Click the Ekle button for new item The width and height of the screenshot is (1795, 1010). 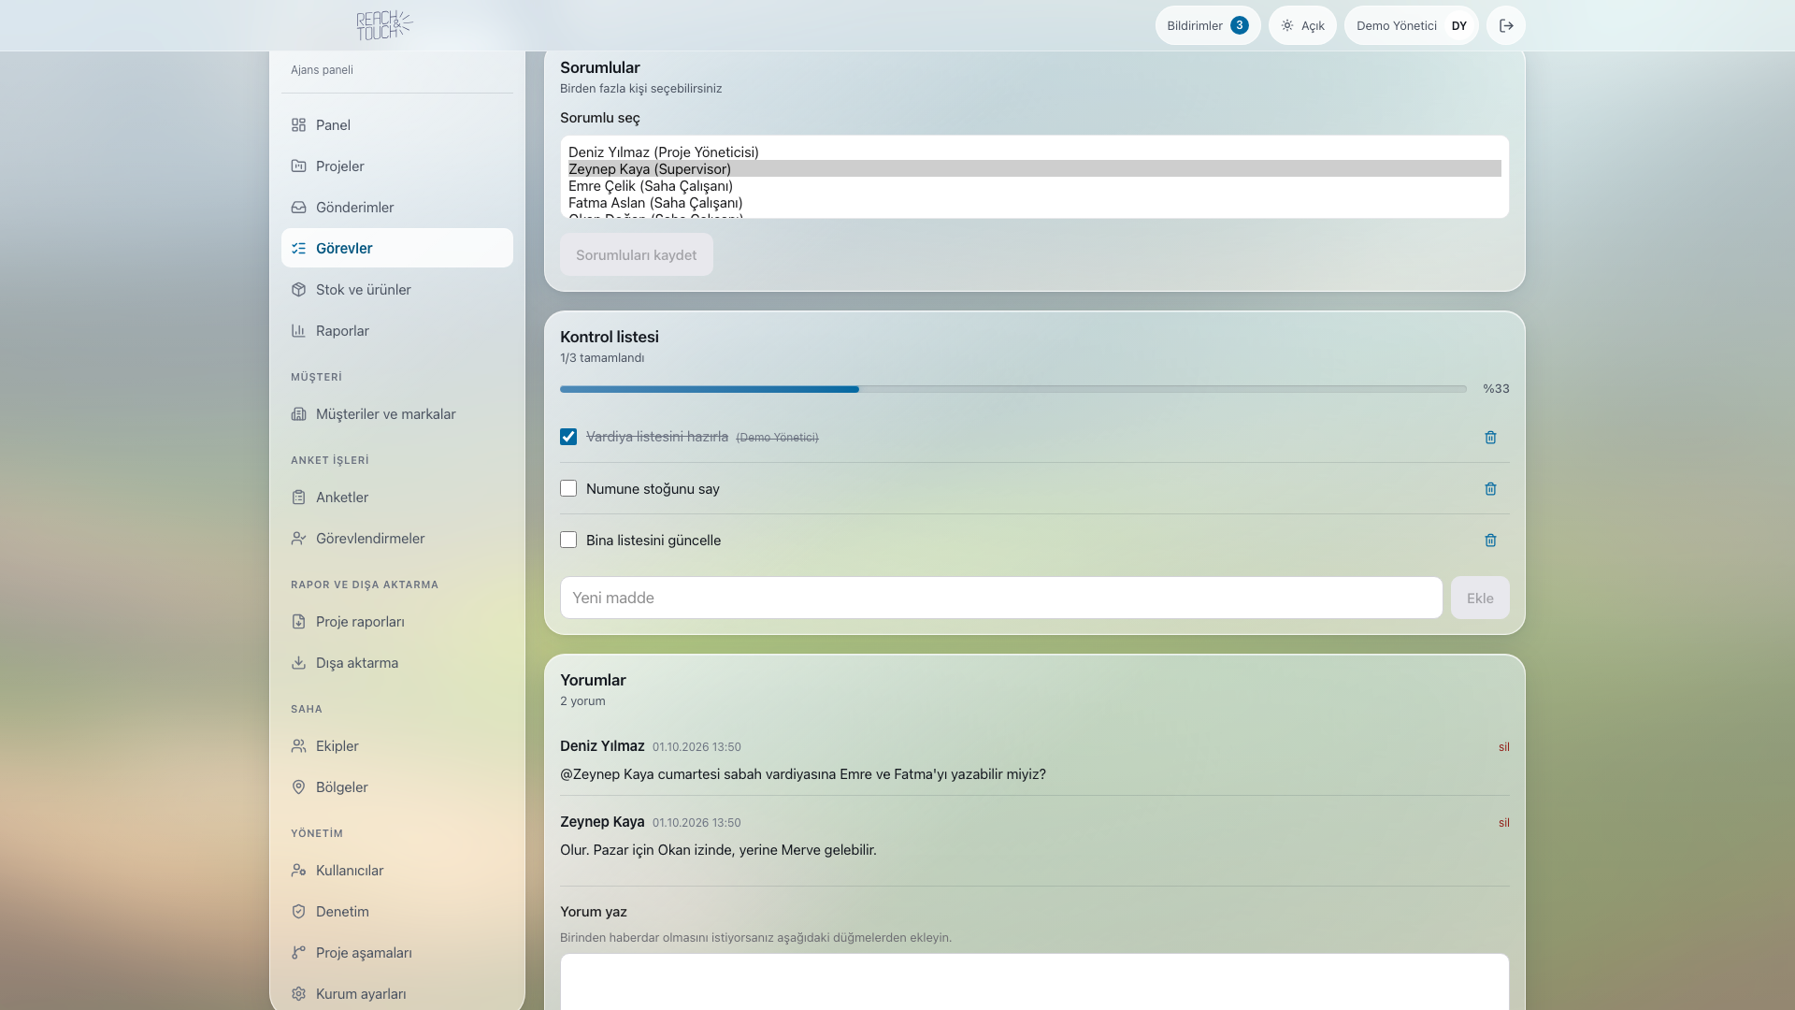click(1480, 598)
